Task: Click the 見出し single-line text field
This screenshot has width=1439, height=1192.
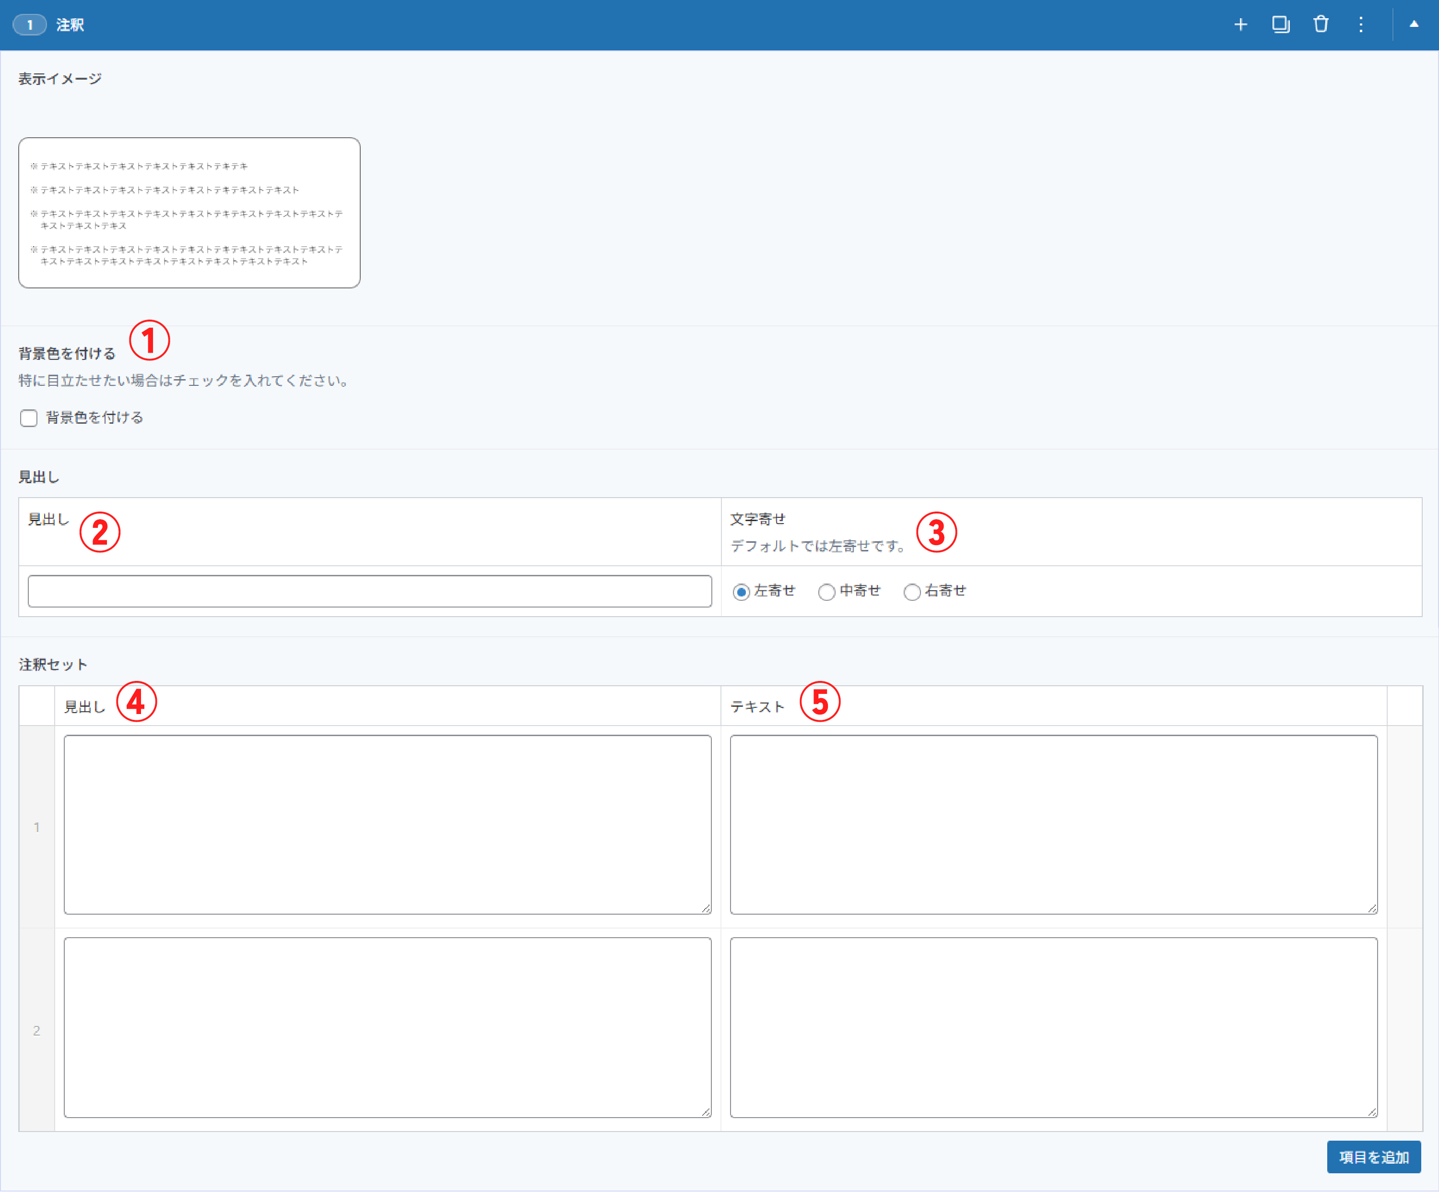Action: (x=369, y=591)
